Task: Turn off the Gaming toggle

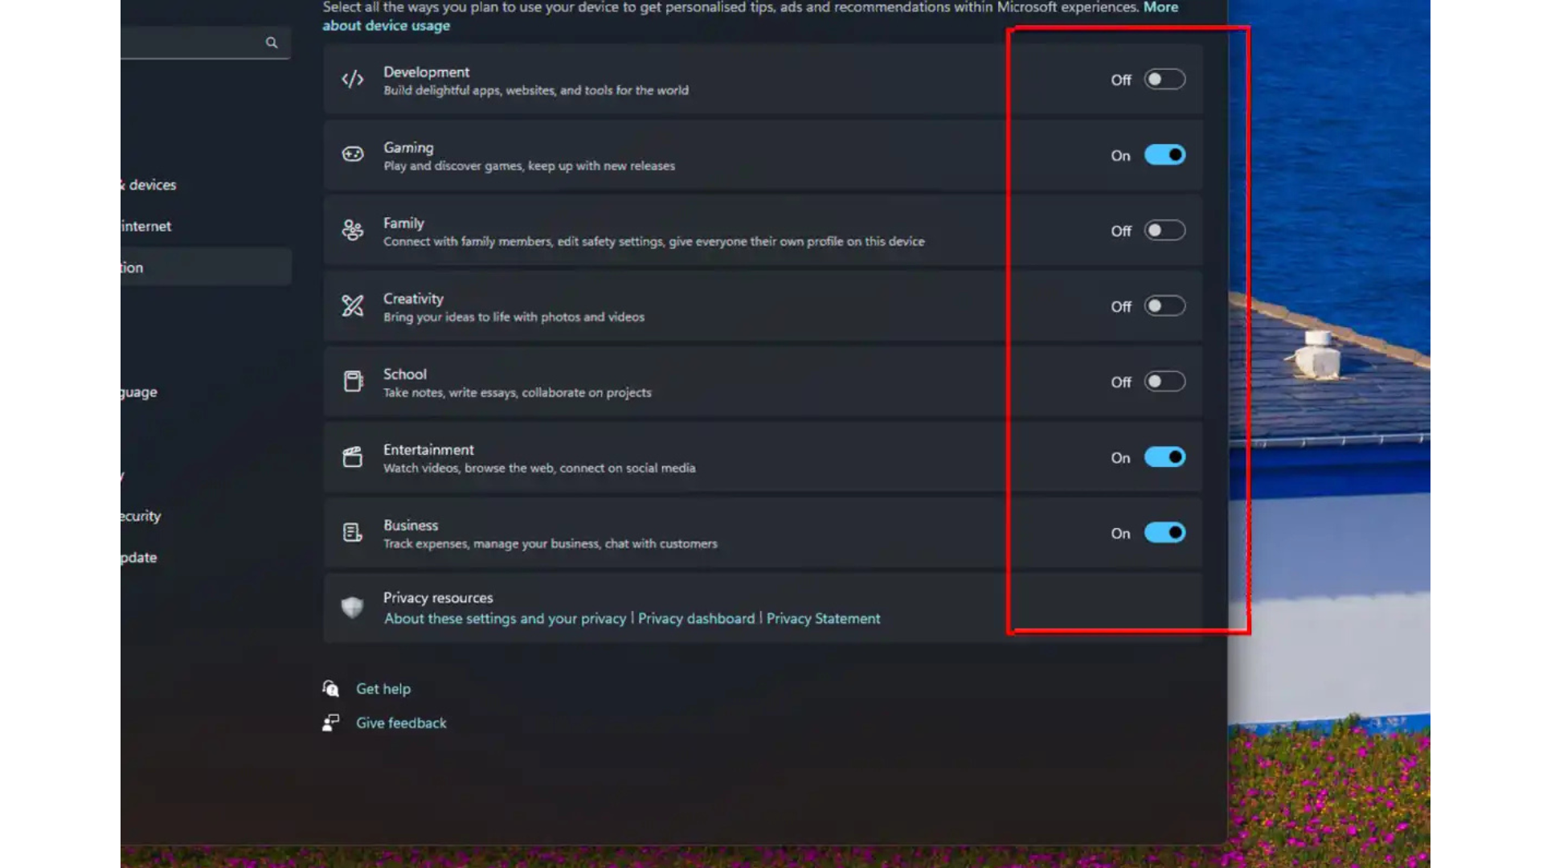Action: click(1164, 155)
